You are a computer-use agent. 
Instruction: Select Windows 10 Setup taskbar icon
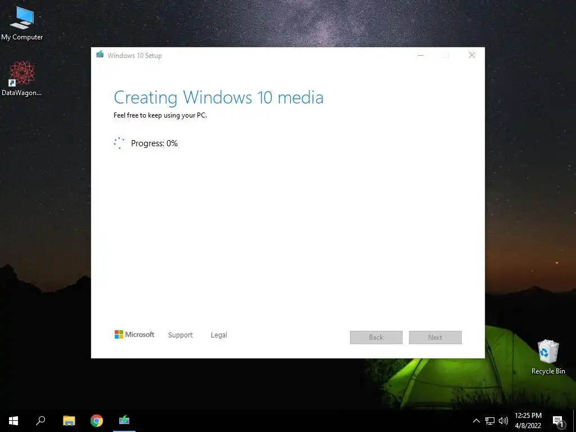coord(124,421)
